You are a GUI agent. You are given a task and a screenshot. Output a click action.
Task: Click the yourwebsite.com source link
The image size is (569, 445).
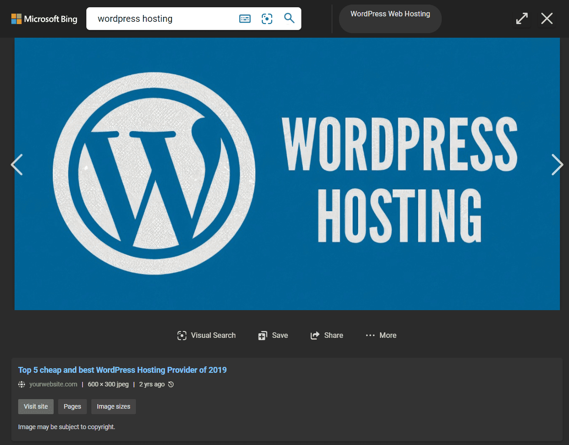pos(53,385)
